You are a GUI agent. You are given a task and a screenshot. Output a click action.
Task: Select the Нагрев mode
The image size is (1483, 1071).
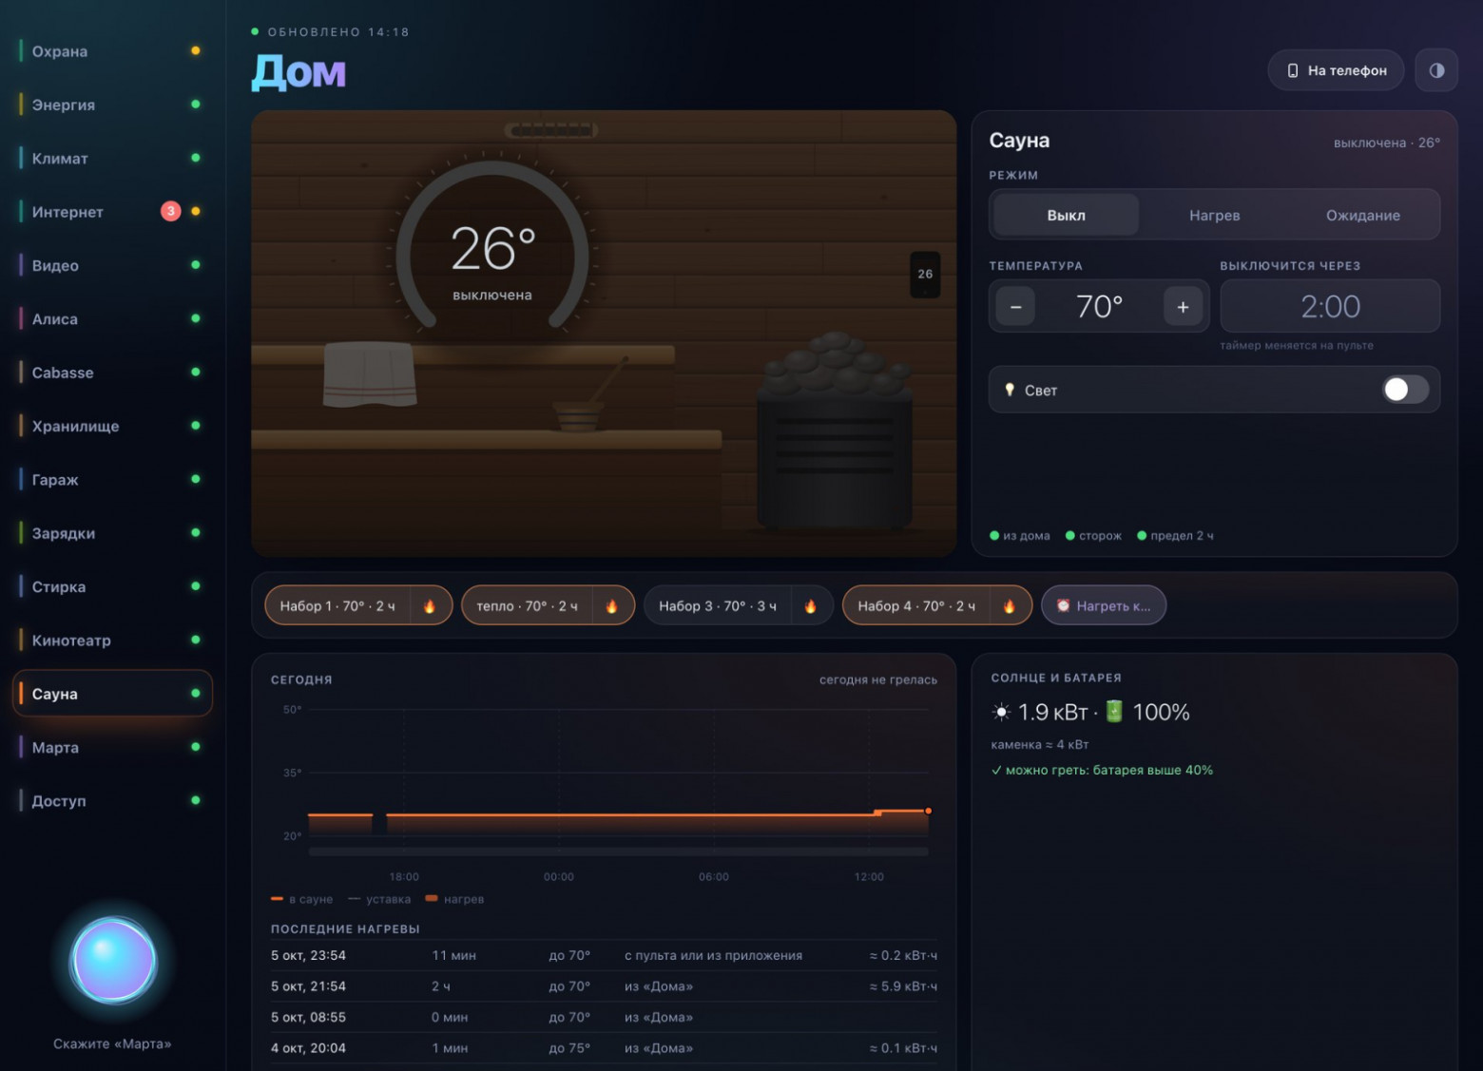pos(1214,216)
